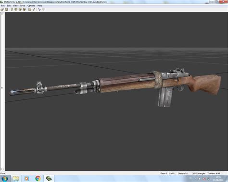This screenshot has height=182, width=228.
Task: Open the Help menu
Action: (39, 6)
